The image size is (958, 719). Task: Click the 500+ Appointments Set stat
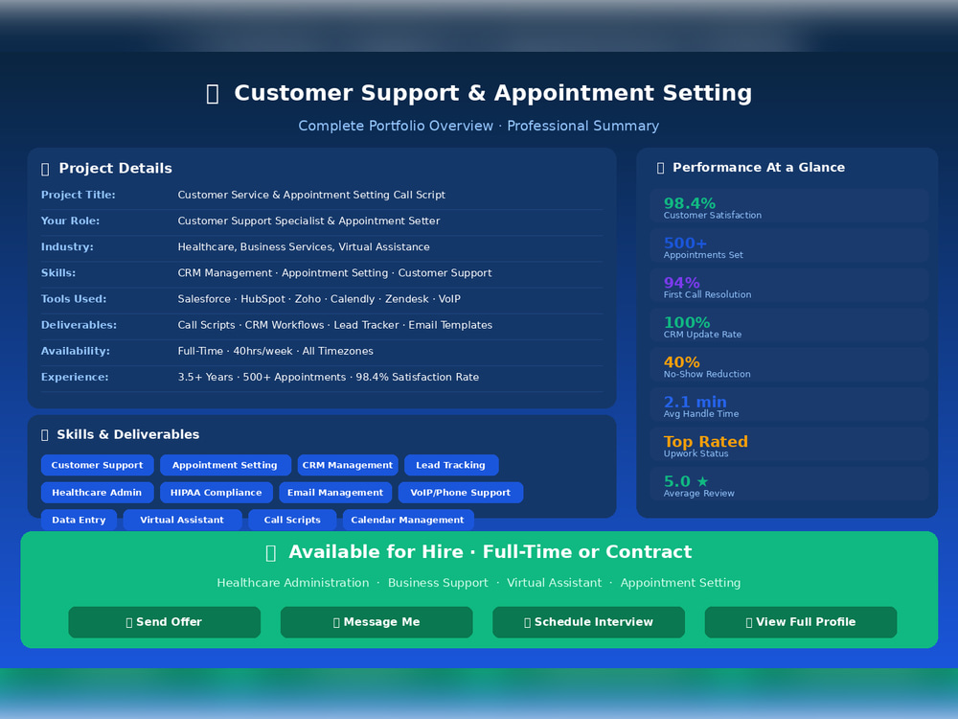tap(788, 246)
